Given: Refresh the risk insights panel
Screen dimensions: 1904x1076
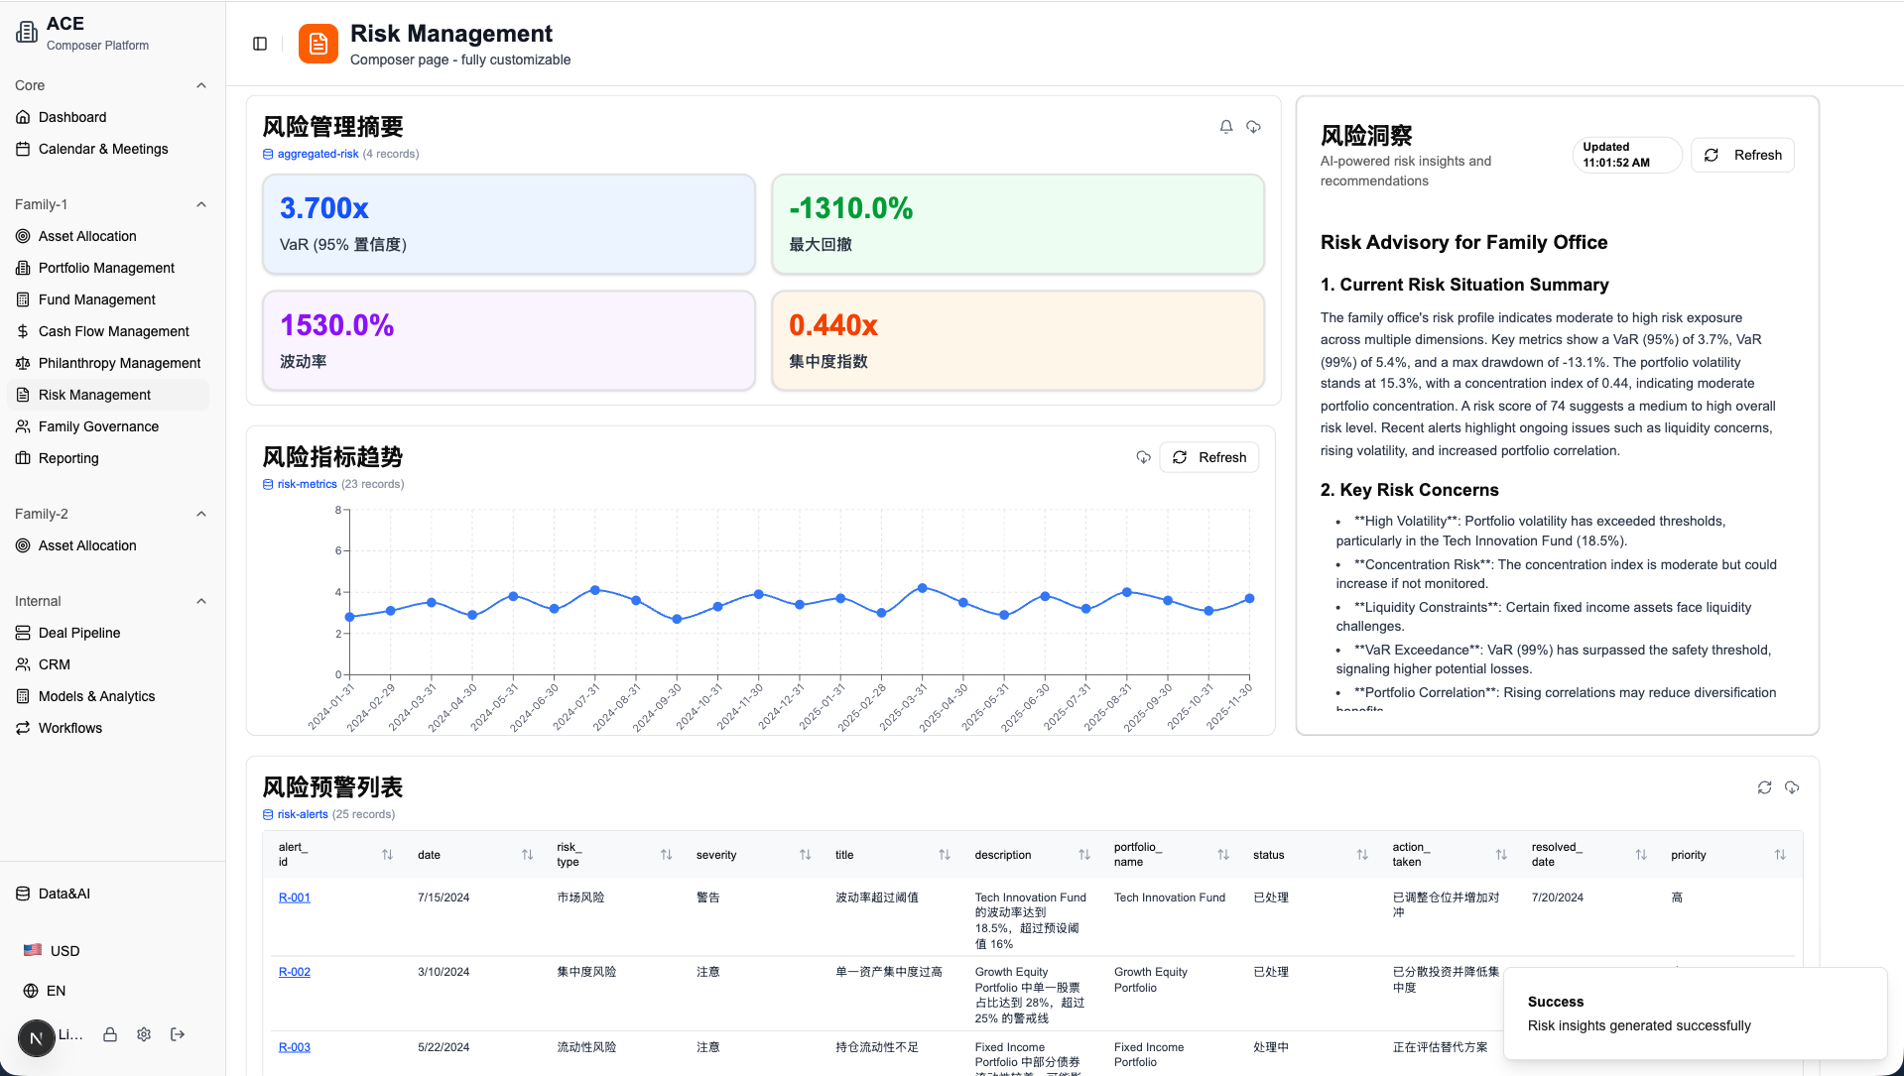Looking at the screenshot, I should tap(1742, 155).
